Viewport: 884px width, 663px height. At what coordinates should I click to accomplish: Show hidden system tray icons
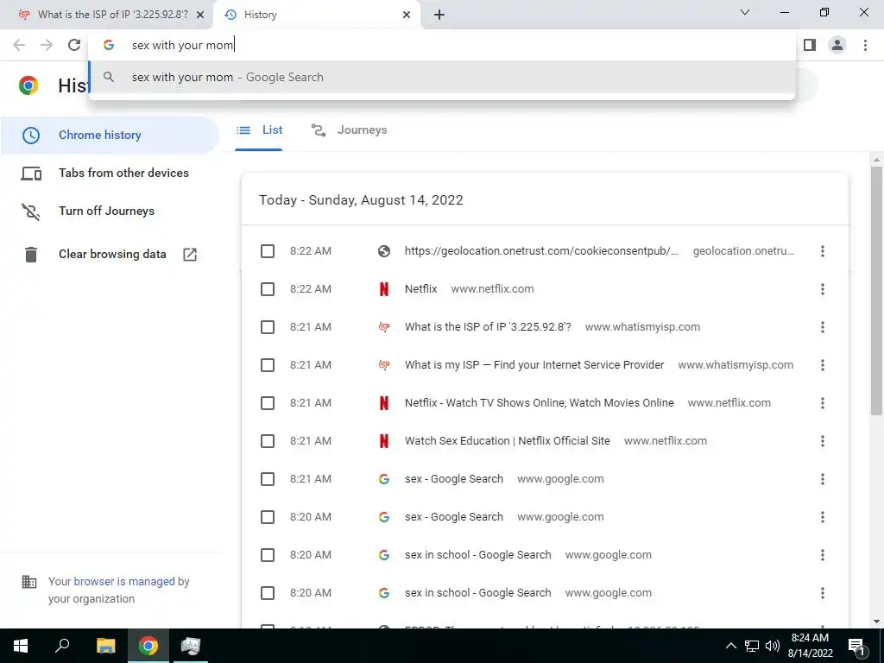click(730, 646)
